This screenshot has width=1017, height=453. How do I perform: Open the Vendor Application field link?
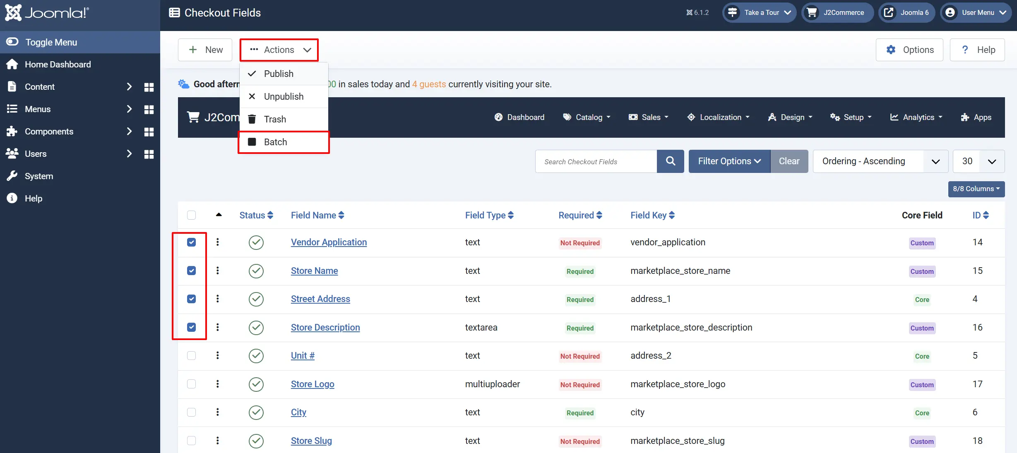[329, 242]
